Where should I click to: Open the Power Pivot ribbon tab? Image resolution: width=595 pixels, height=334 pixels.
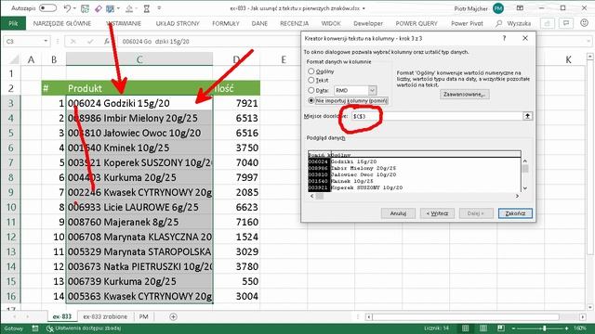[467, 23]
